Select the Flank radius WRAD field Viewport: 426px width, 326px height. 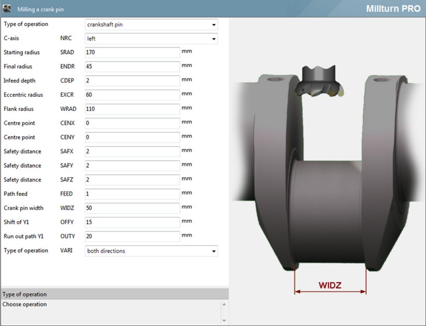[x=132, y=109]
